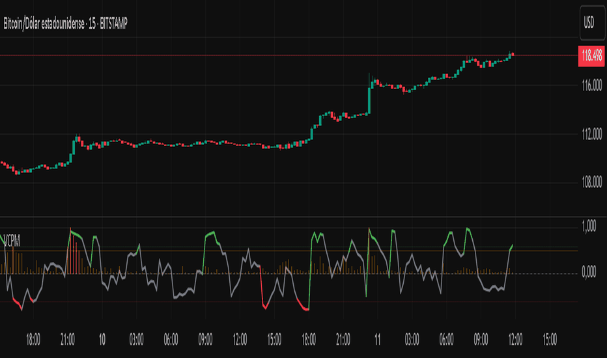Click the day 10 date label
This screenshot has width=607, height=358.
coord(102,340)
